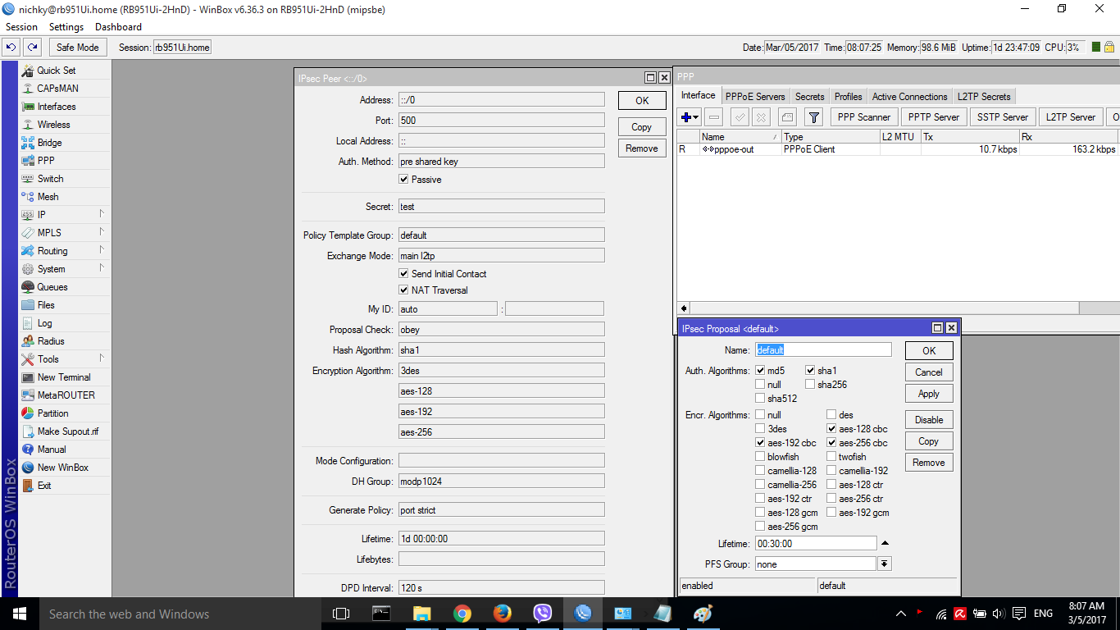Screen dimensions: 1120x630
Task: Click Firefox icon in Windows taskbar
Action: click(x=502, y=614)
